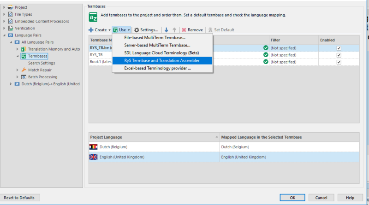Choose Server-based MultiTerm Termbase...

pyautogui.click(x=162, y=45)
